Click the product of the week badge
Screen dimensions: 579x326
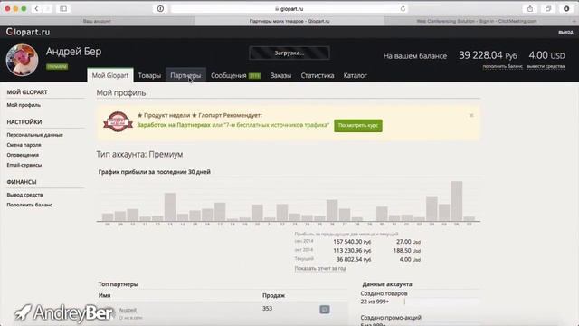pyautogui.click(x=118, y=120)
